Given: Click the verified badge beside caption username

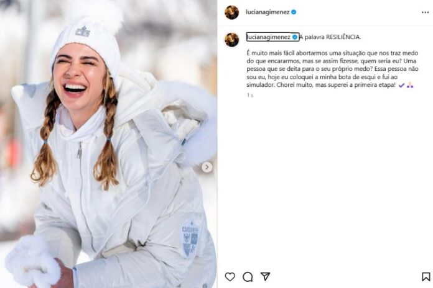Looking at the screenshot, I should coord(295,37).
